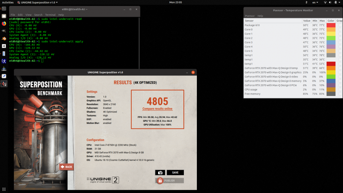Open the Unity cube dock icon
Screen dimensions: 343x193
[x=4, y=46]
